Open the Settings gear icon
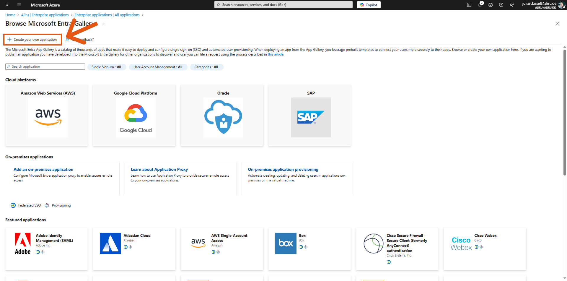 click(x=491, y=5)
